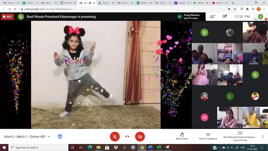Open Chrome three-dot menu
Image resolution: width=268 pixels, height=151 pixels.
point(264,9)
